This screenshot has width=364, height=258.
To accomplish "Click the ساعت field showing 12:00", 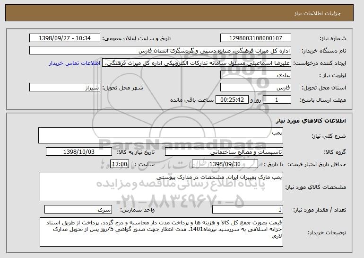I will pos(120,164).
